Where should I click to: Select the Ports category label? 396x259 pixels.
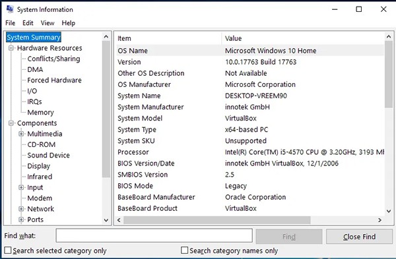(36, 219)
